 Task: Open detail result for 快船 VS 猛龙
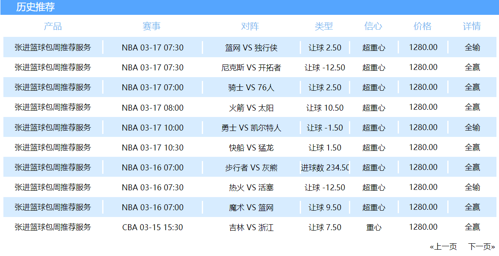click(x=472, y=147)
